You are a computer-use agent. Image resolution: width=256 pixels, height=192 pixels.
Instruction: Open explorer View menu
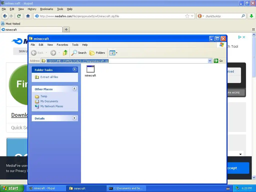click(x=50, y=45)
